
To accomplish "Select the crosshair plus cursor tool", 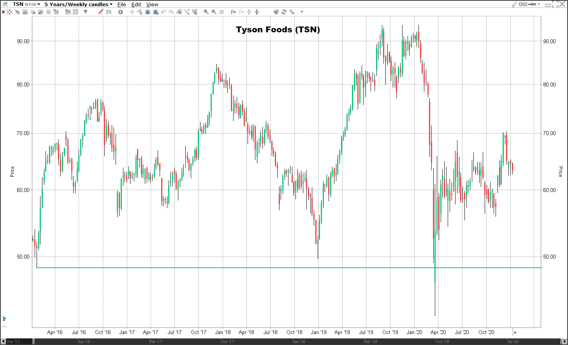I will point(132,12).
